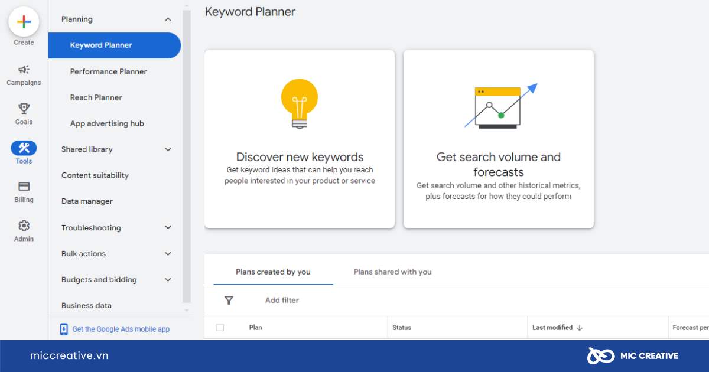This screenshot has height=372, width=709.
Task: Click Last modified sort arrow
Action: 580,328
